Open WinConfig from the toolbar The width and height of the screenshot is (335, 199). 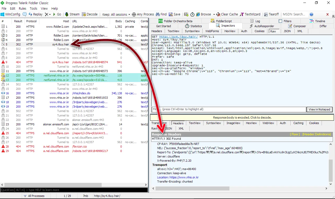(x=10, y=14)
